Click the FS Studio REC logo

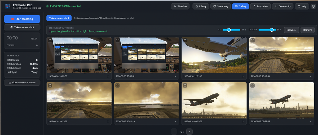pos(8,6)
